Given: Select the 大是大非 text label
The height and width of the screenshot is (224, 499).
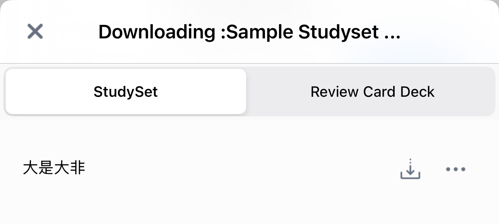Looking at the screenshot, I should [54, 168].
